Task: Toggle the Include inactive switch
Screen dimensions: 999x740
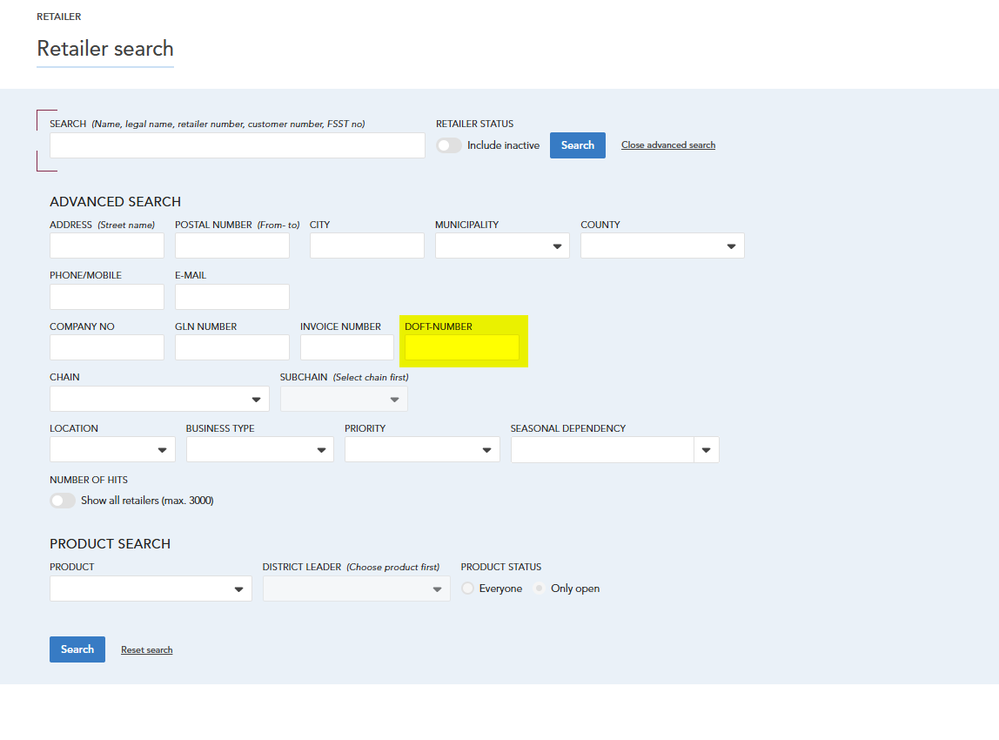Action: (x=449, y=145)
